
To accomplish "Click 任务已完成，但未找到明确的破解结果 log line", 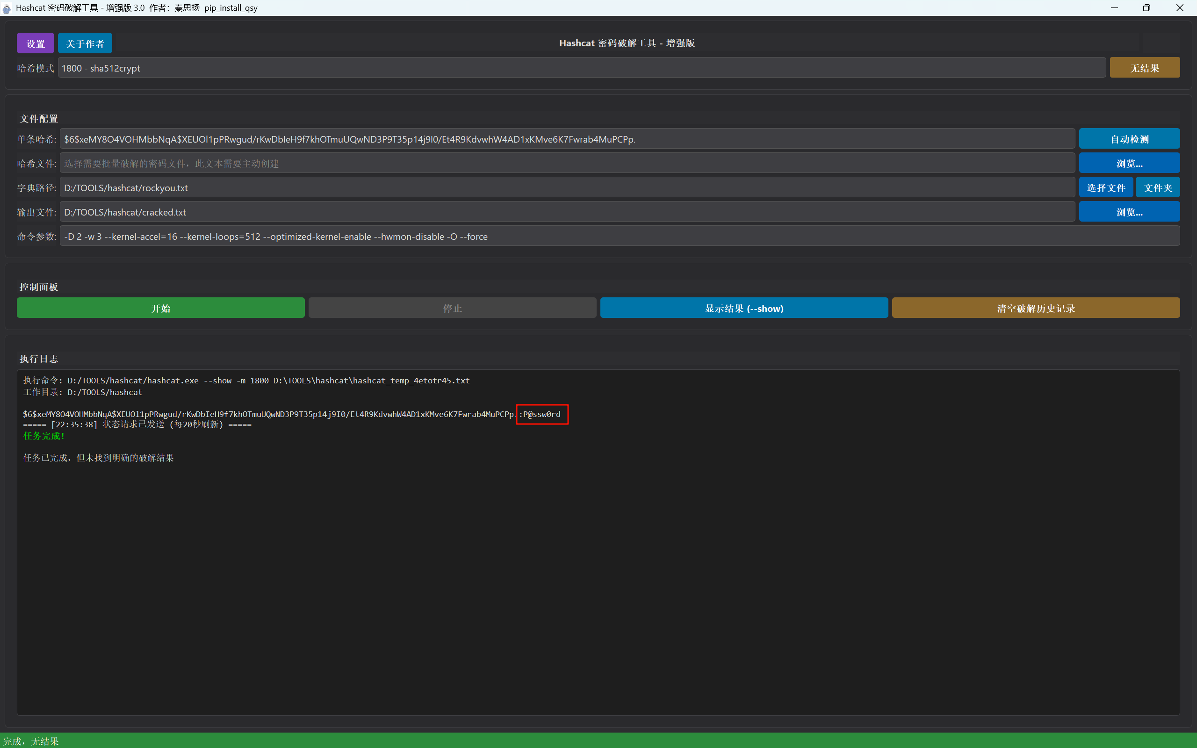I will 99,458.
